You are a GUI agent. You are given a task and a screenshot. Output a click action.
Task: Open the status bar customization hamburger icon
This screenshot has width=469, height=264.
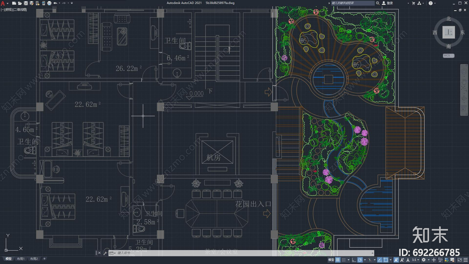pyautogui.click(x=465, y=260)
